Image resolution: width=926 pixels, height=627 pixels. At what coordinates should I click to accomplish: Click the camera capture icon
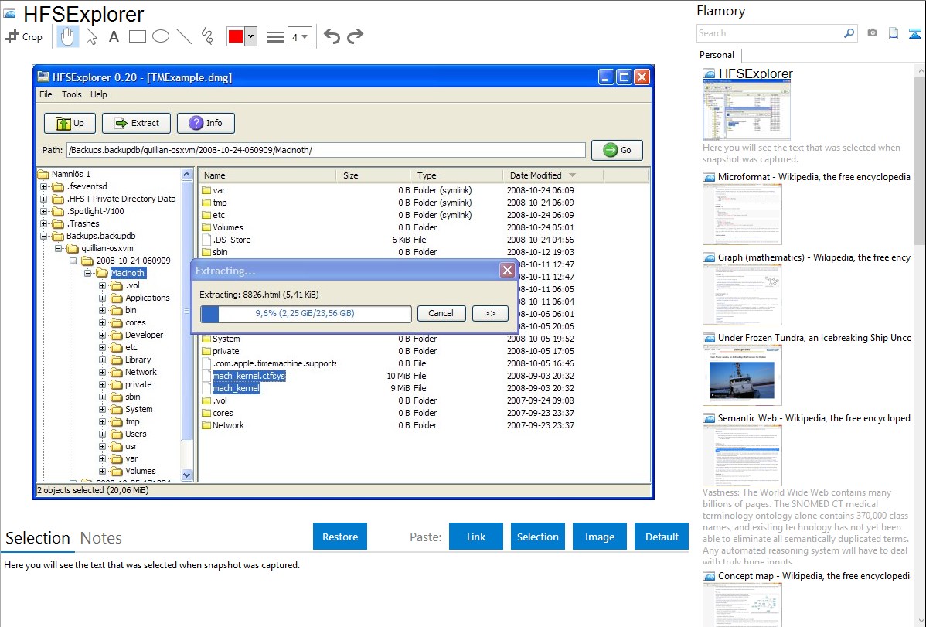pyautogui.click(x=872, y=33)
